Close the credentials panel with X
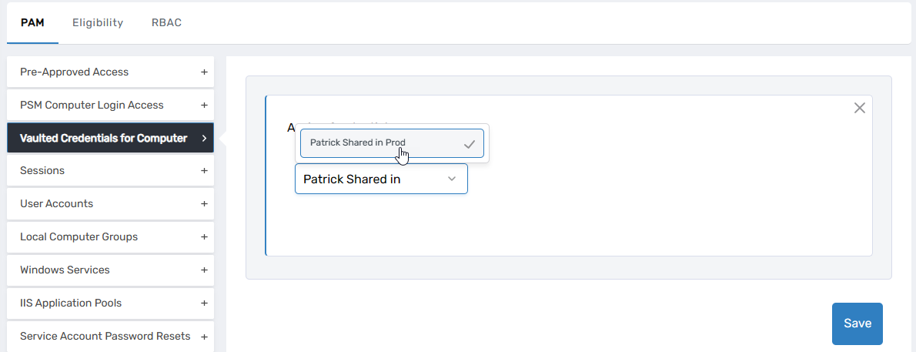Image resolution: width=916 pixels, height=352 pixels. (860, 109)
